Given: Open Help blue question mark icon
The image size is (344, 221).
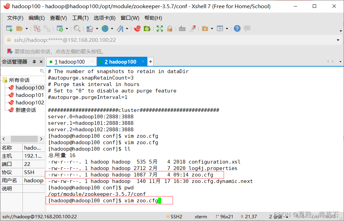Looking at the screenshot, I should click(237, 29).
